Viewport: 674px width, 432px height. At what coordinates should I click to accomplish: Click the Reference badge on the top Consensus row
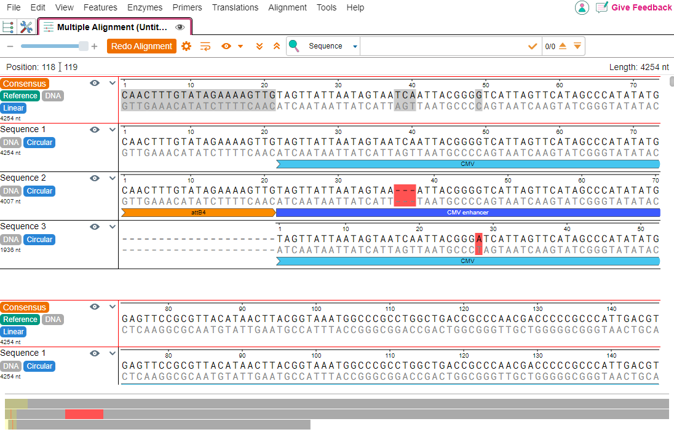(x=20, y=96)
